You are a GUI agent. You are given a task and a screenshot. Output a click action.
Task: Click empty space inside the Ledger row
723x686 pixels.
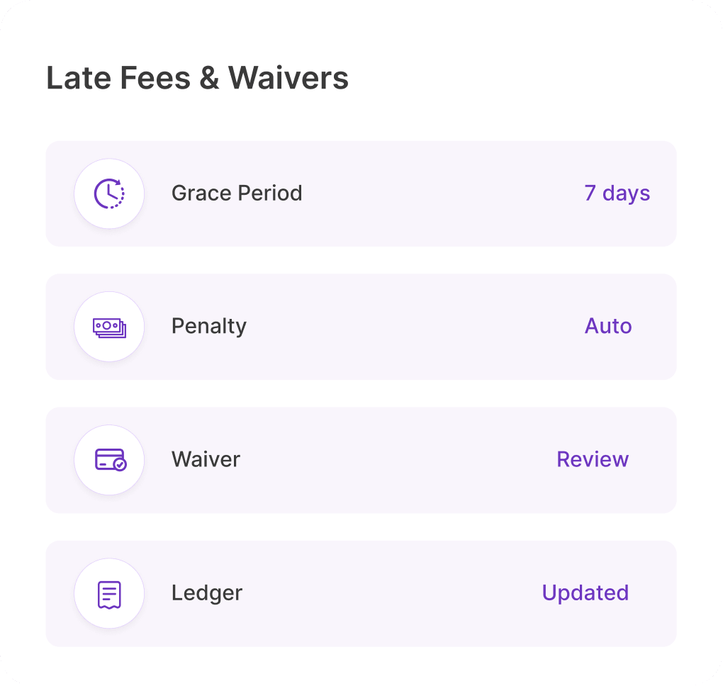pos(392,594)
